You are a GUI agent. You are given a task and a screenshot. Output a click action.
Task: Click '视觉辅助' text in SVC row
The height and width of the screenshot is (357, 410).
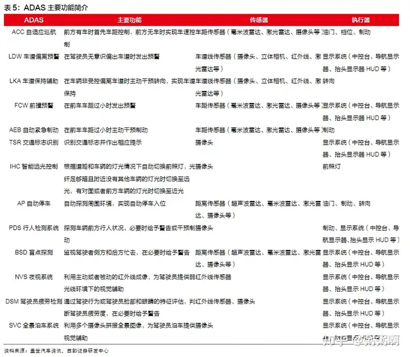(76, 338)
